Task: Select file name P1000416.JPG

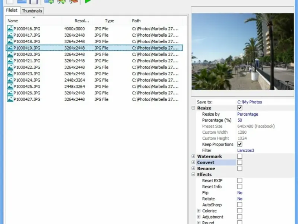Action: pyautogui.click(x=27, y=29)
